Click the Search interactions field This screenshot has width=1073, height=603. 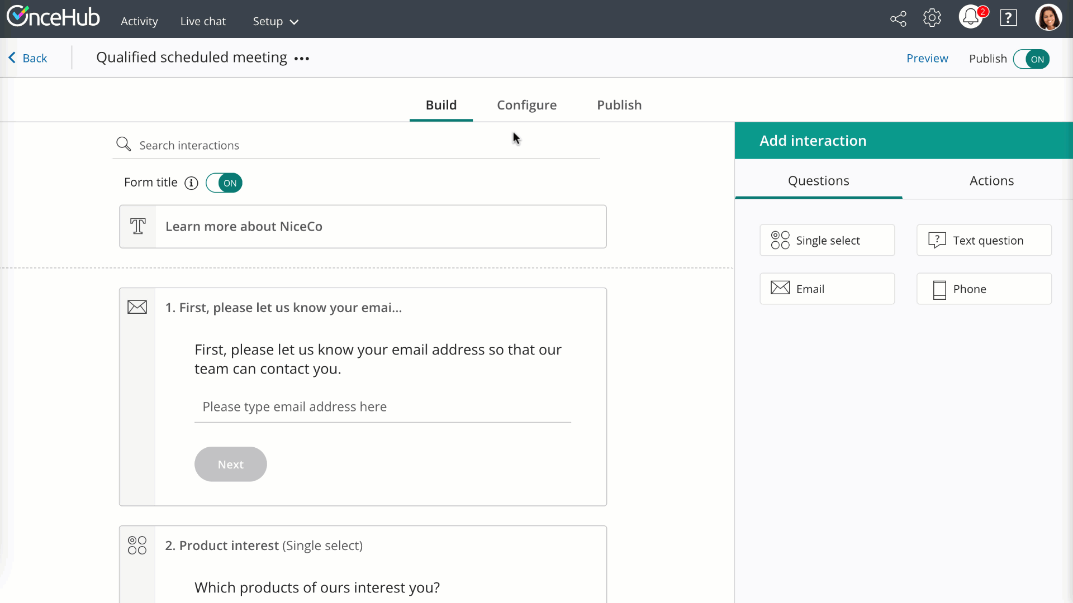(x=358, y=145)
